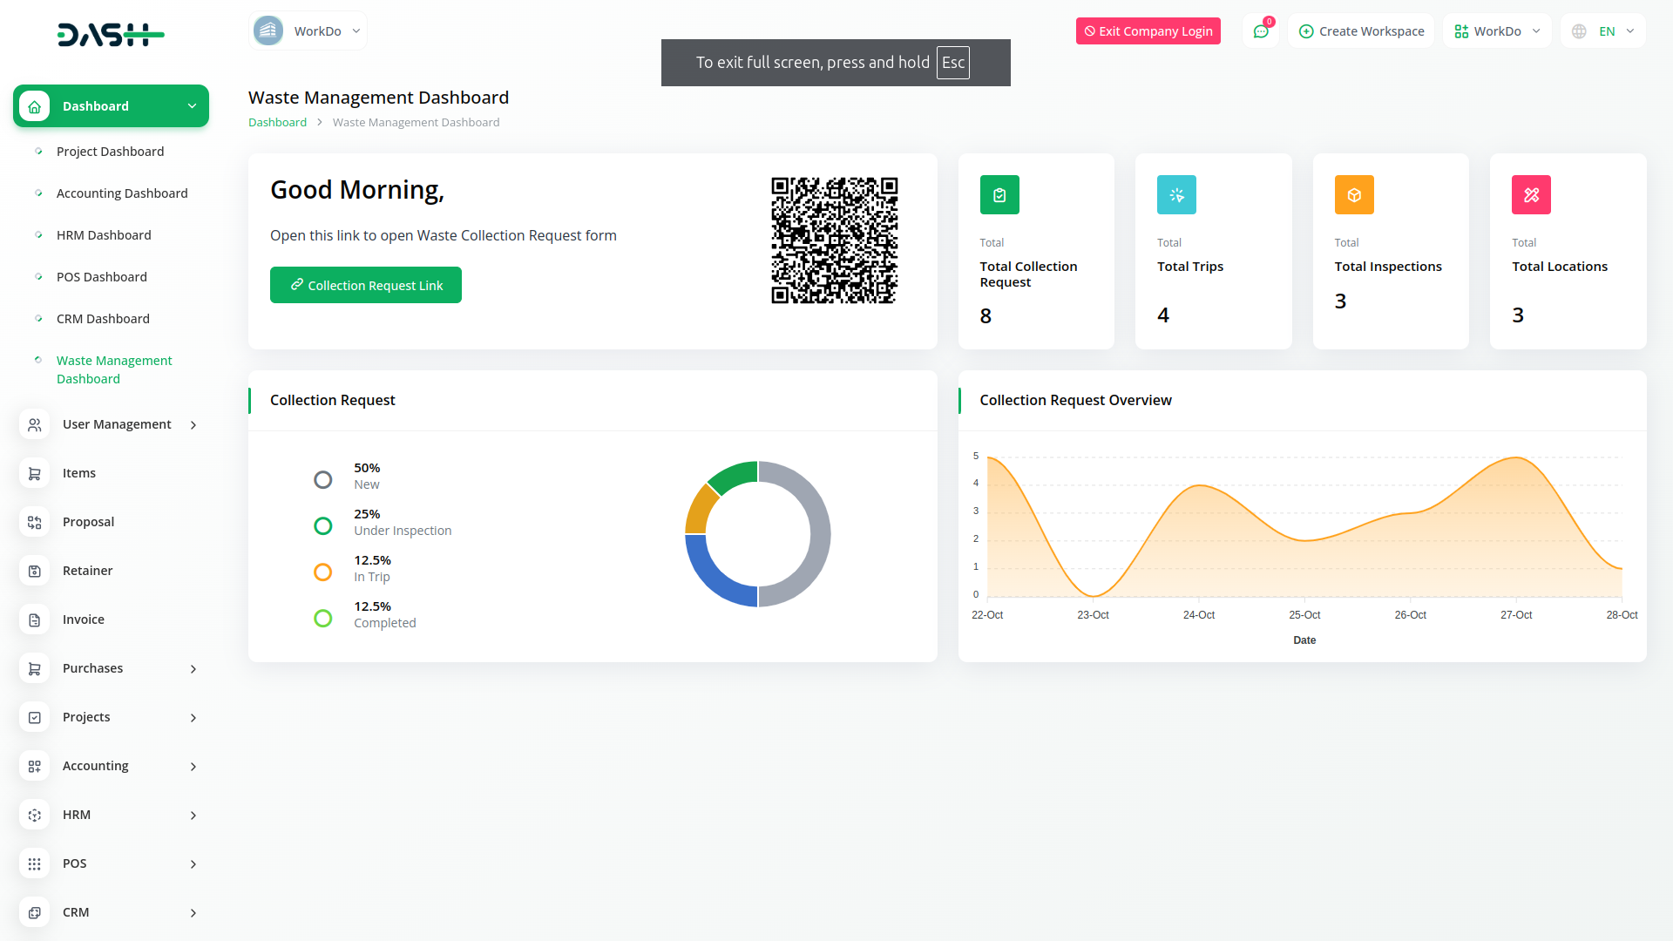Click the Total Locations pink icon

click(x=1531, y=195)
